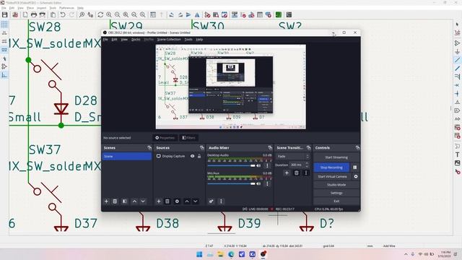462x260 pixels.
Task: Open Windows Start menu on taskbar
Action: tap(199, 254)
